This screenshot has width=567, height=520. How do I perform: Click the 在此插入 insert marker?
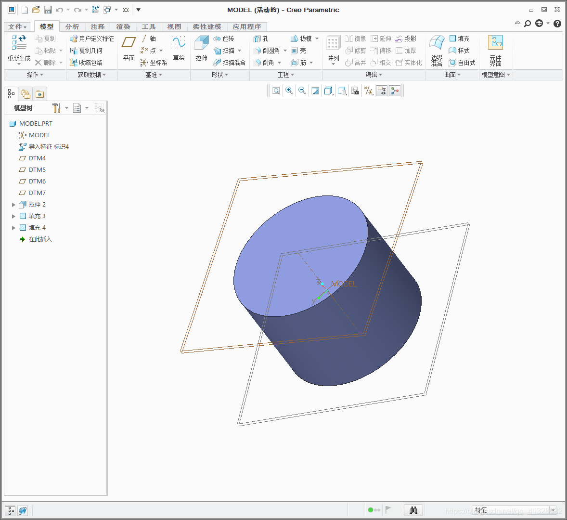point(36,239)
